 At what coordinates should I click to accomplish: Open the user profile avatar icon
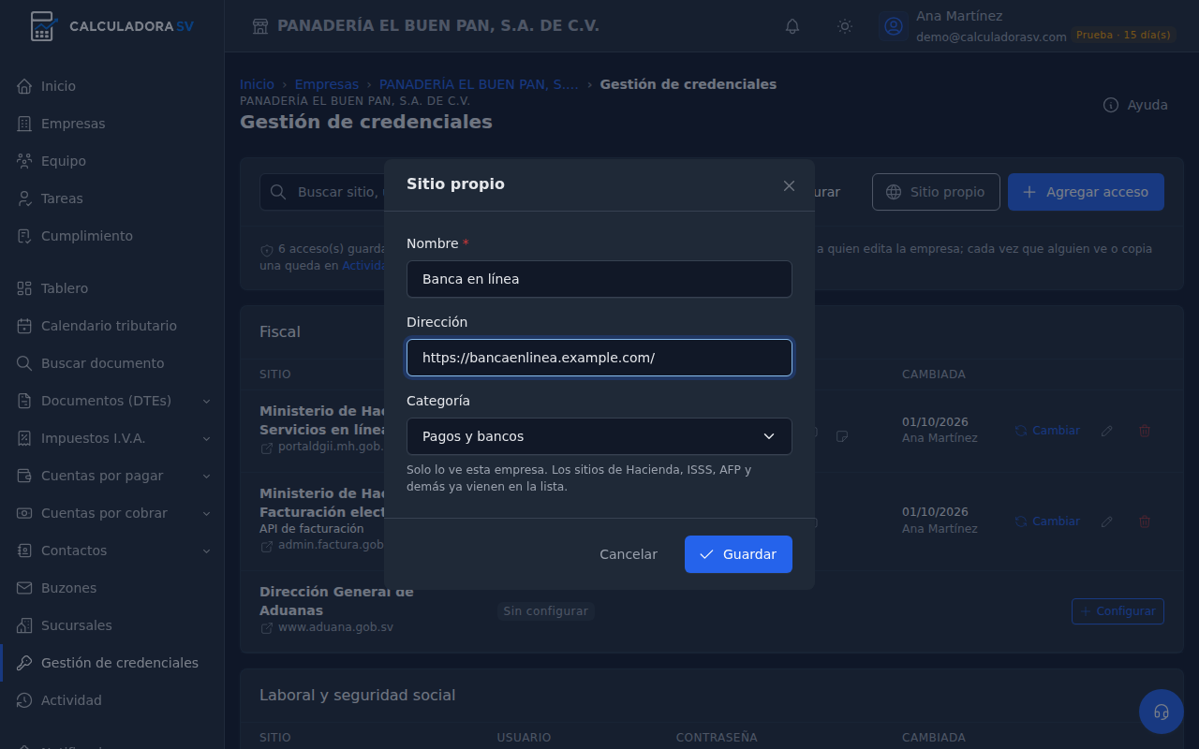[894, 26]
